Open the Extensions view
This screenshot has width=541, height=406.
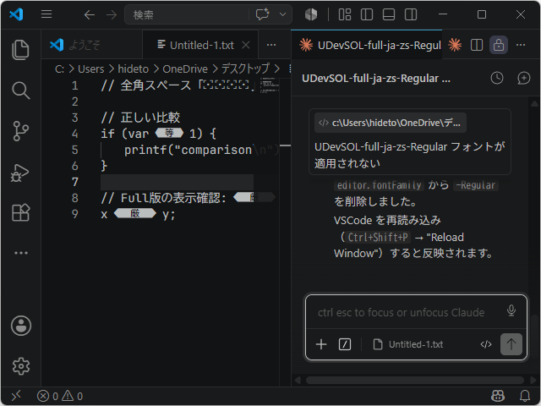[20, 212]
